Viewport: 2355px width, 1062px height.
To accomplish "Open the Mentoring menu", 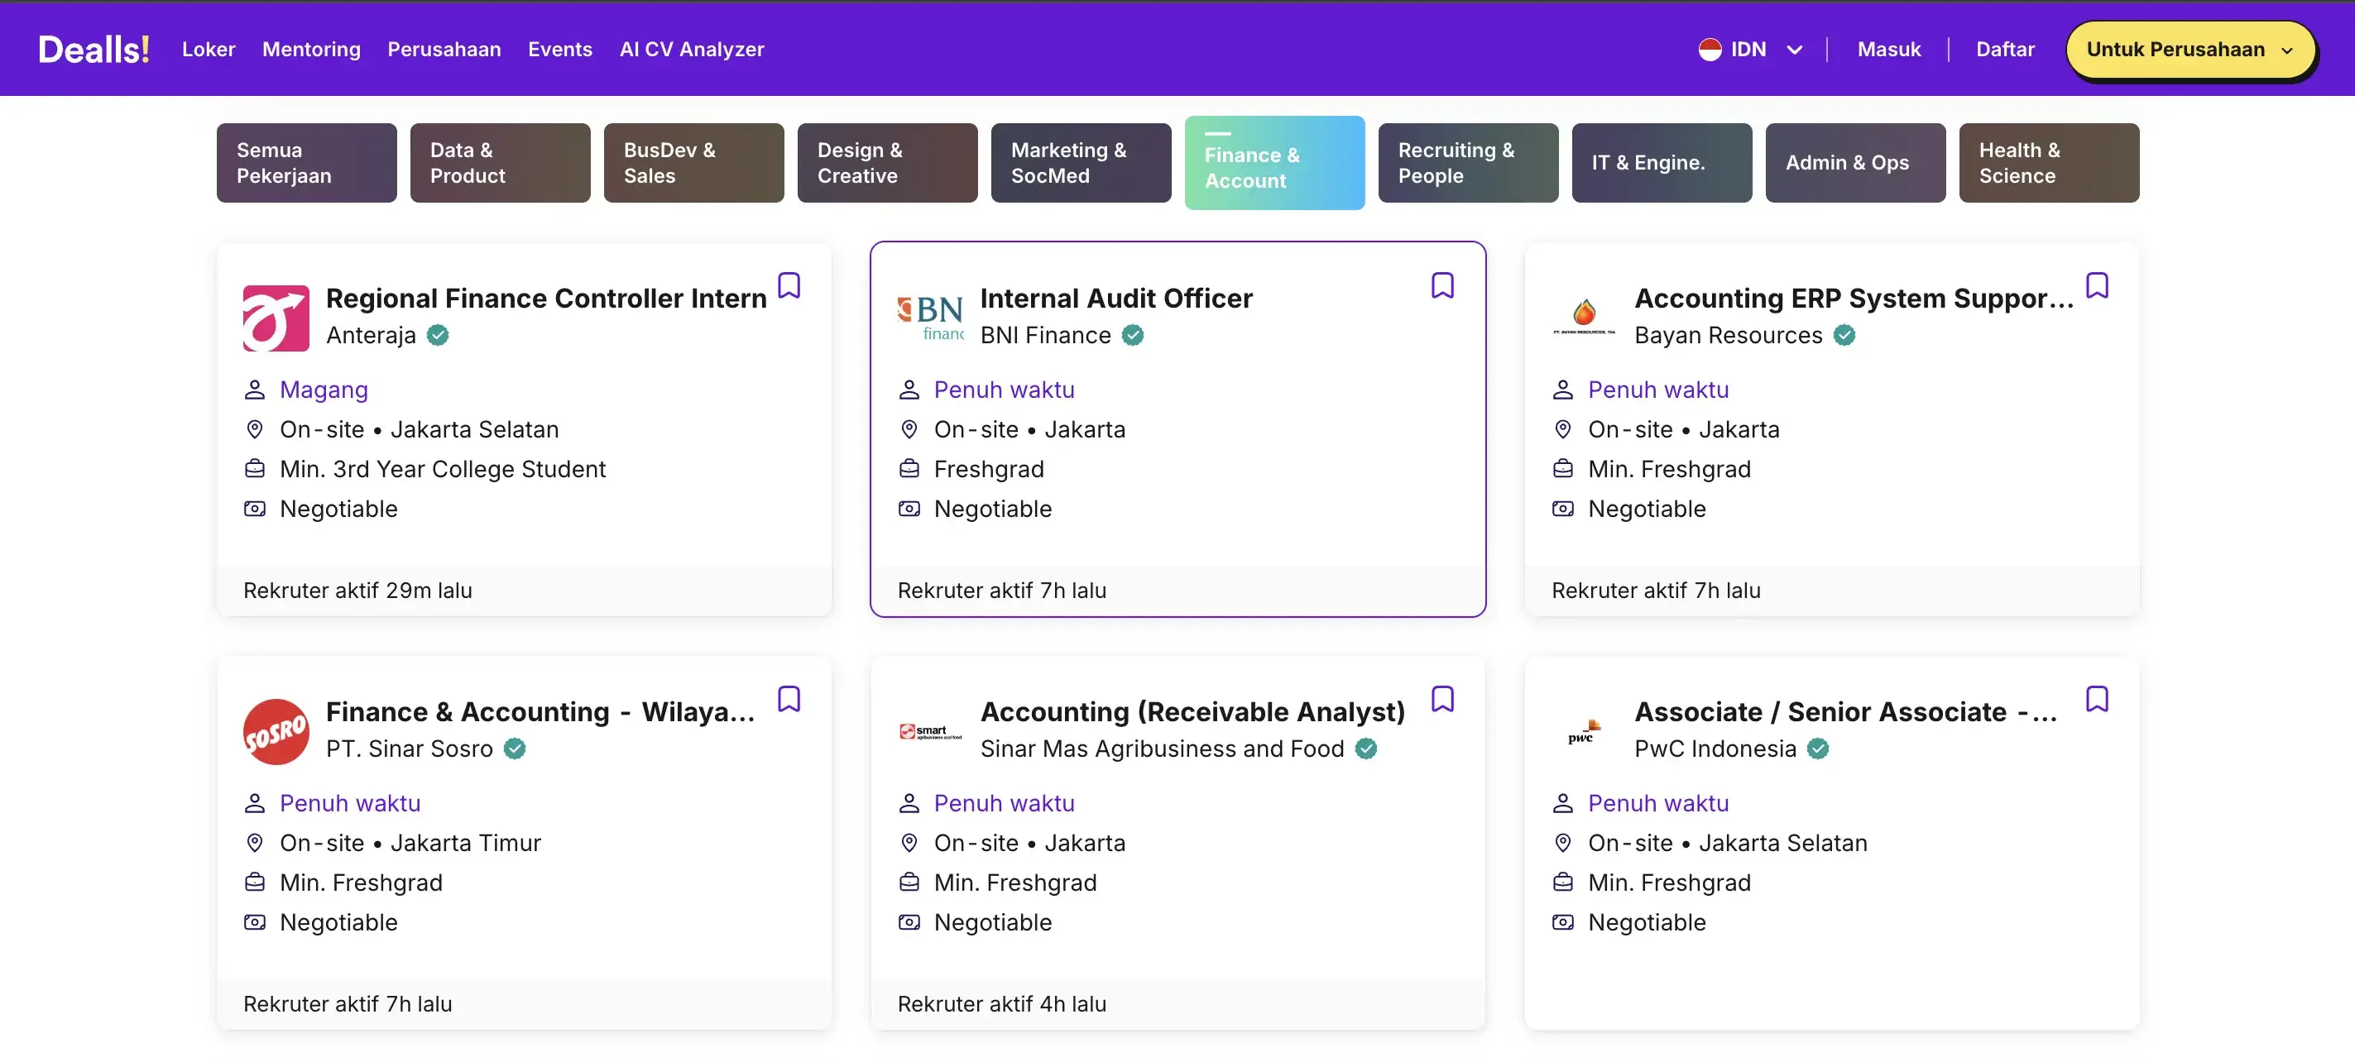I will [312, 50].
